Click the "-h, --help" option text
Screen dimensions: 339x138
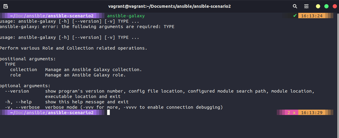18,102
